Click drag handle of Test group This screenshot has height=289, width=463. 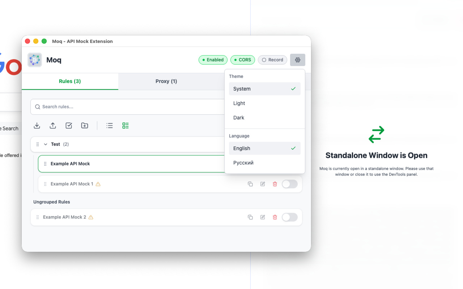(38, 144)
